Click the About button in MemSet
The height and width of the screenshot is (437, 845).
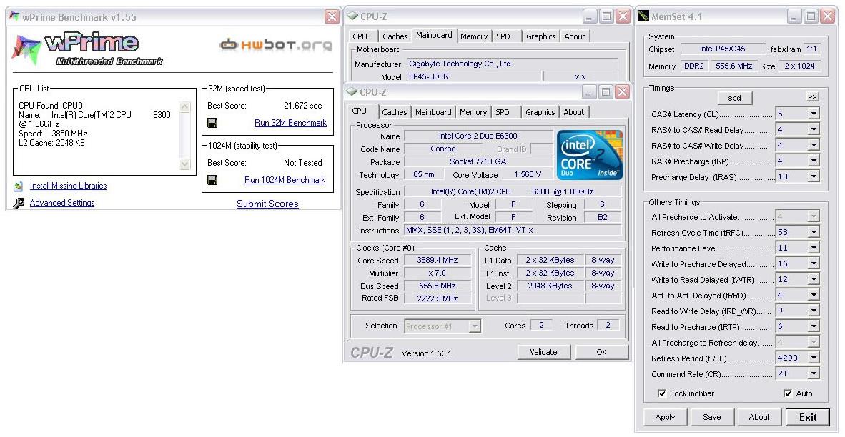point(758,417)
